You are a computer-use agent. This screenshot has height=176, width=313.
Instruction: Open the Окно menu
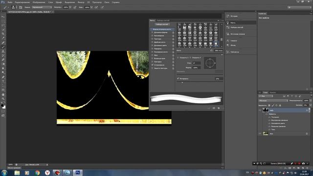tap(107, 2)
